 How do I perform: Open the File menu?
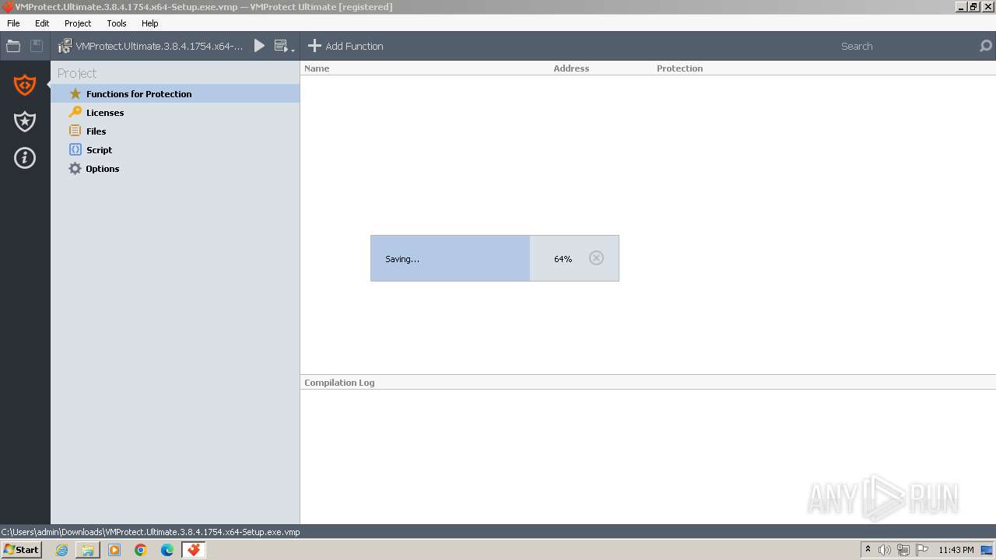[13, 23]
